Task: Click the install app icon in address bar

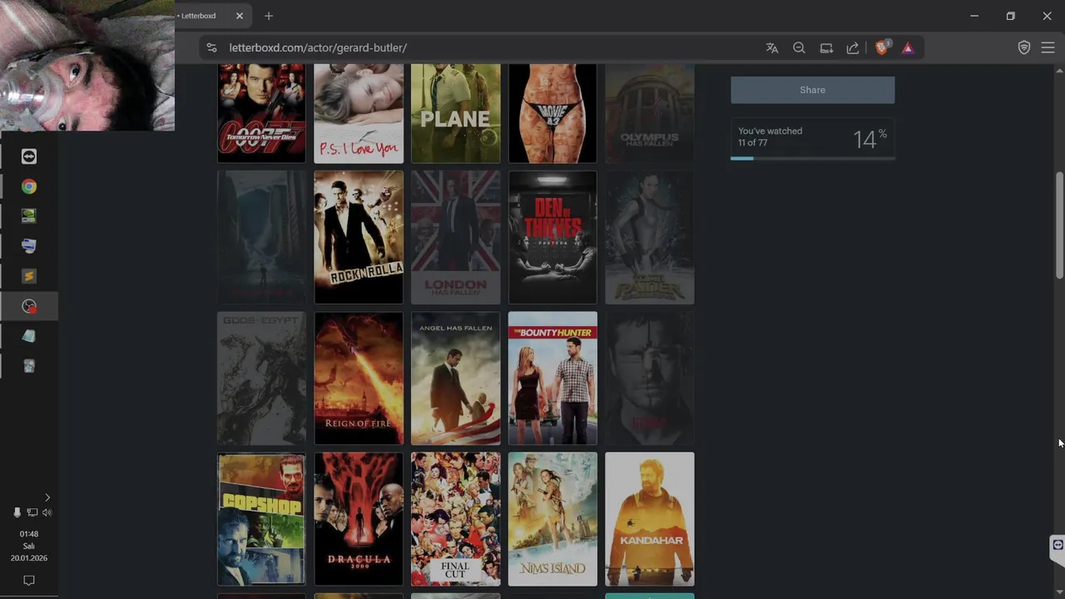Action: point(826,48)
